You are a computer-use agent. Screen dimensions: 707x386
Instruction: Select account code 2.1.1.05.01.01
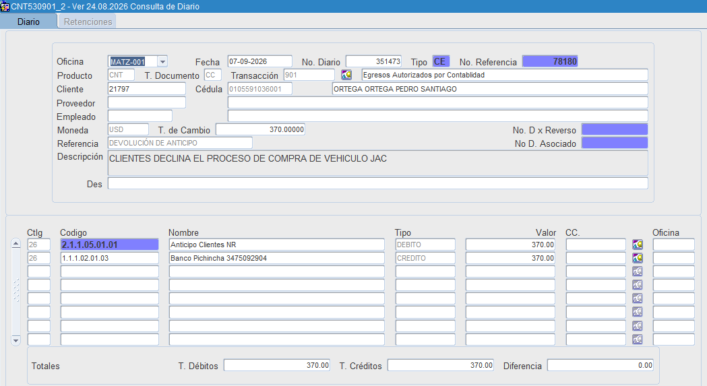pos(110,245)
